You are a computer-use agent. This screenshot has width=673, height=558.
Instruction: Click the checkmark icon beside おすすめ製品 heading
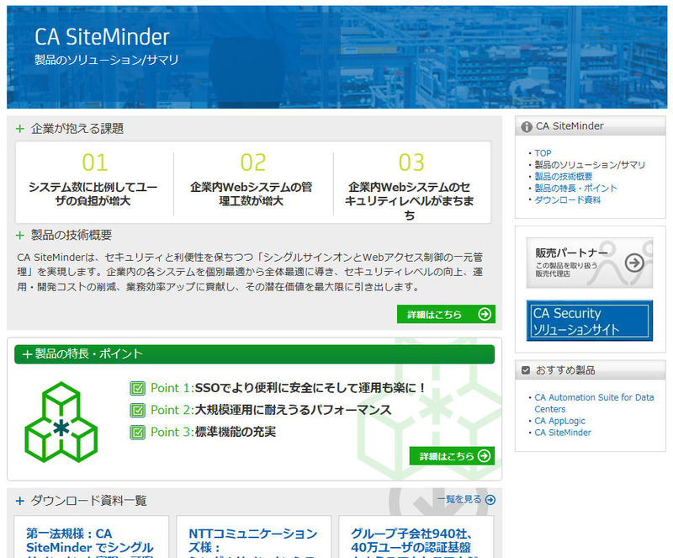(526, 370)
